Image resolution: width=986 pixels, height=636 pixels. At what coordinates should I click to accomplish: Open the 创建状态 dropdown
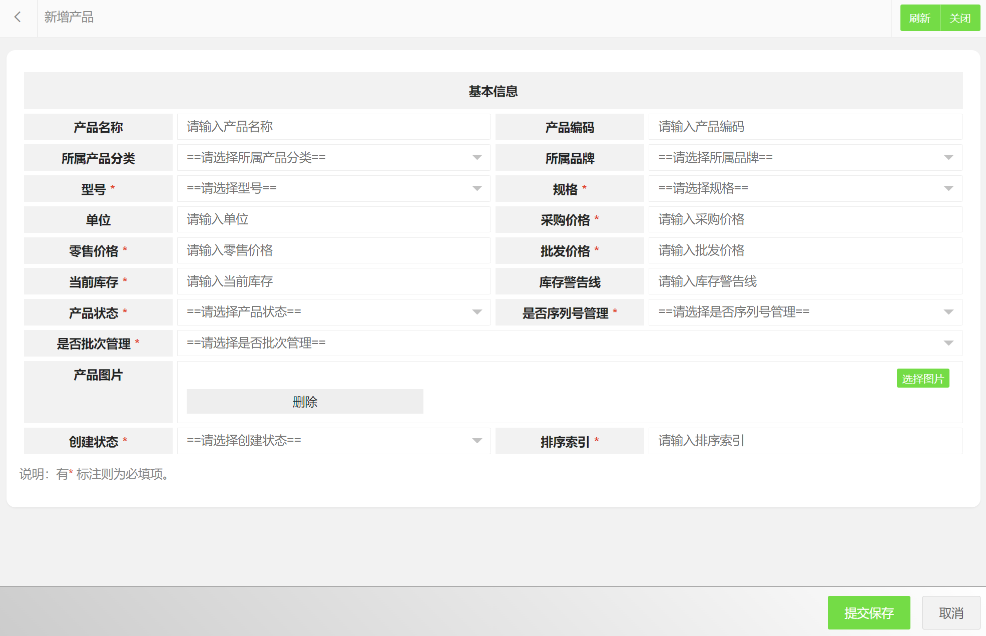click(333, 441)
